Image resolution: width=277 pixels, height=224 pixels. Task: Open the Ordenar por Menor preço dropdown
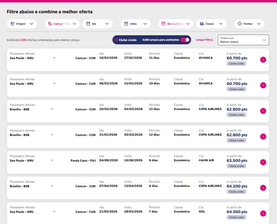[x=243, y=40]
